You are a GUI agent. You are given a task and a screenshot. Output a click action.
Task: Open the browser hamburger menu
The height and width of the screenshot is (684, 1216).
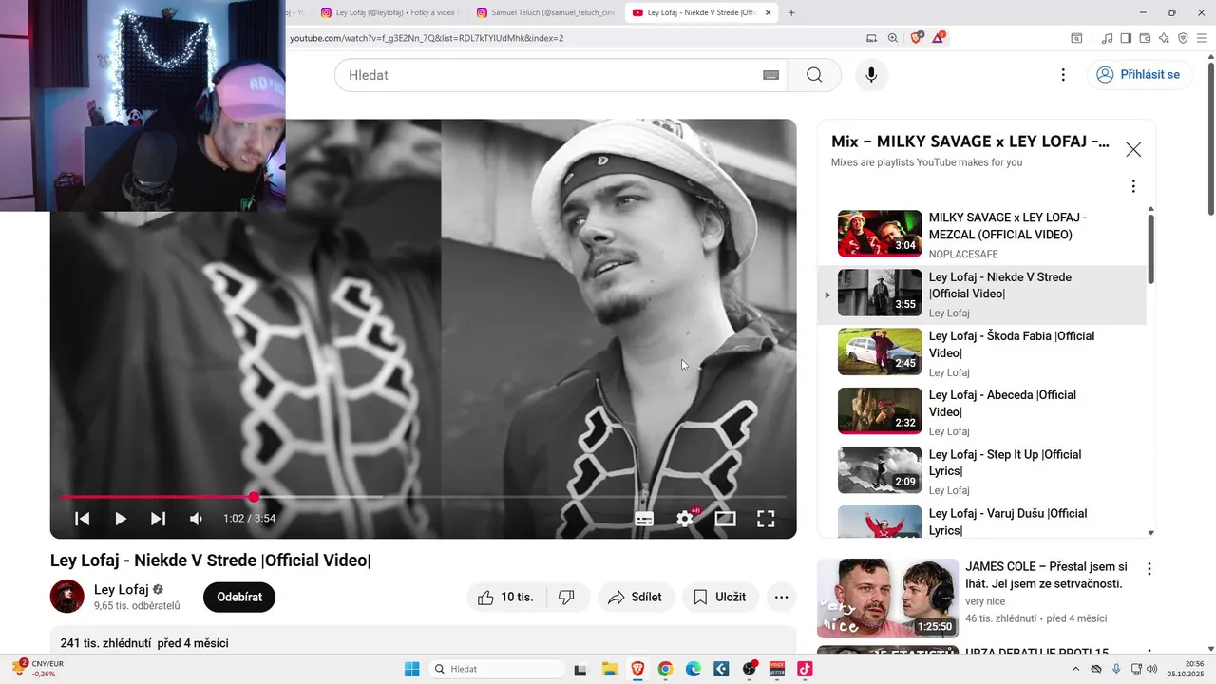click(x=1202, y=38)
